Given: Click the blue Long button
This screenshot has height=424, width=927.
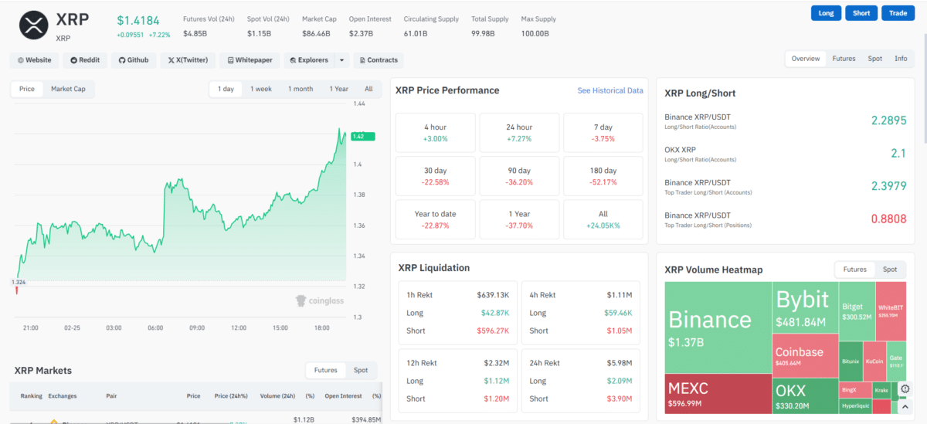Looking at the screenshot, I should pyautogui.click(x=826, y=13).
